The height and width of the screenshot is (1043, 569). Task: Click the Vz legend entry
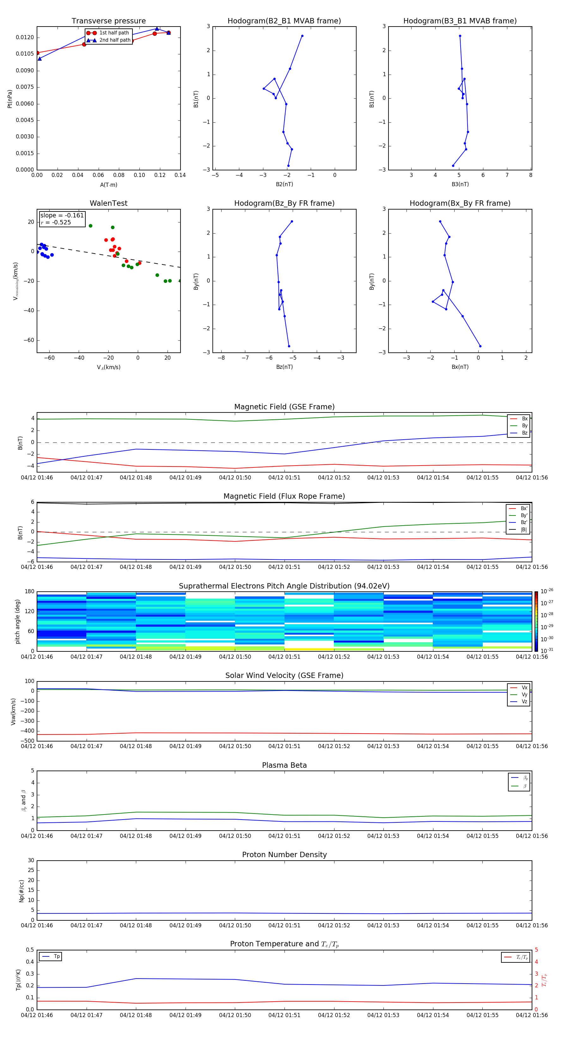[x=519, y=701]
